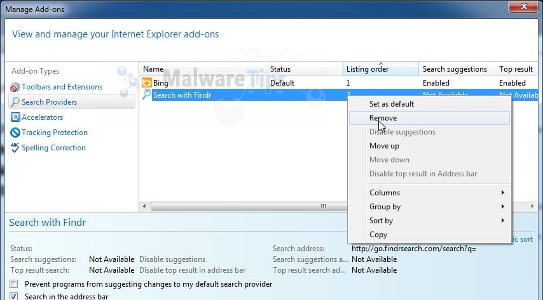Click Bing's listing order value 1
The width and height of the screenshot is (543, 300).
click(x=348, y=83)
